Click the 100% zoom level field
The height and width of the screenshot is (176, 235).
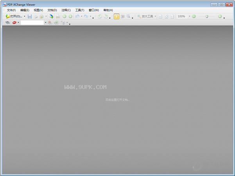pyautogui.click(x=182, y=16)
